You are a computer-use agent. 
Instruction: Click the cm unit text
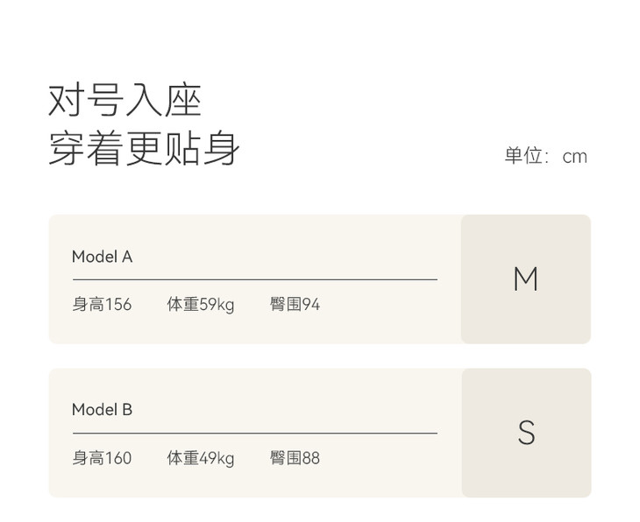coord(574,157)
